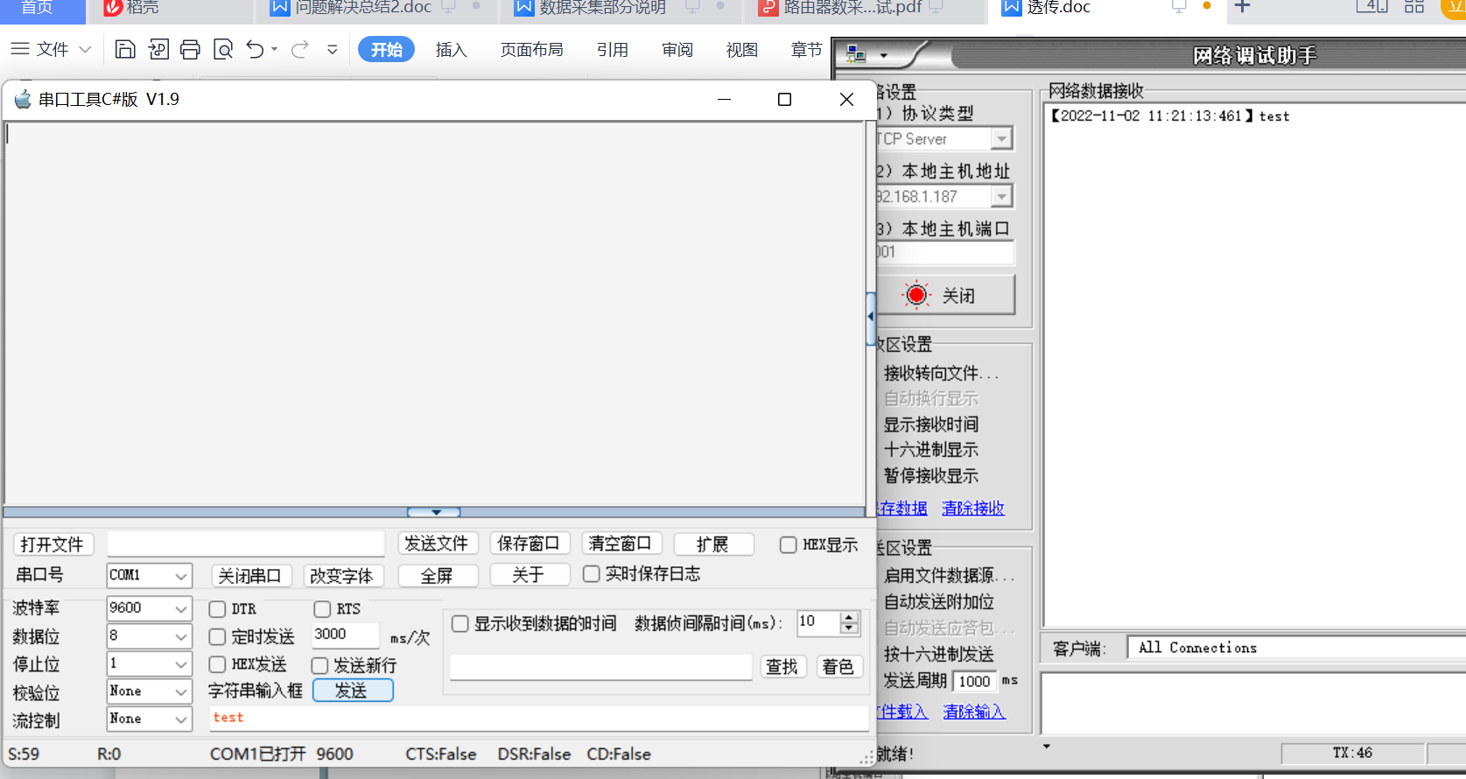Click the Save icon in WPS toolbar

(x=125, y=50)
